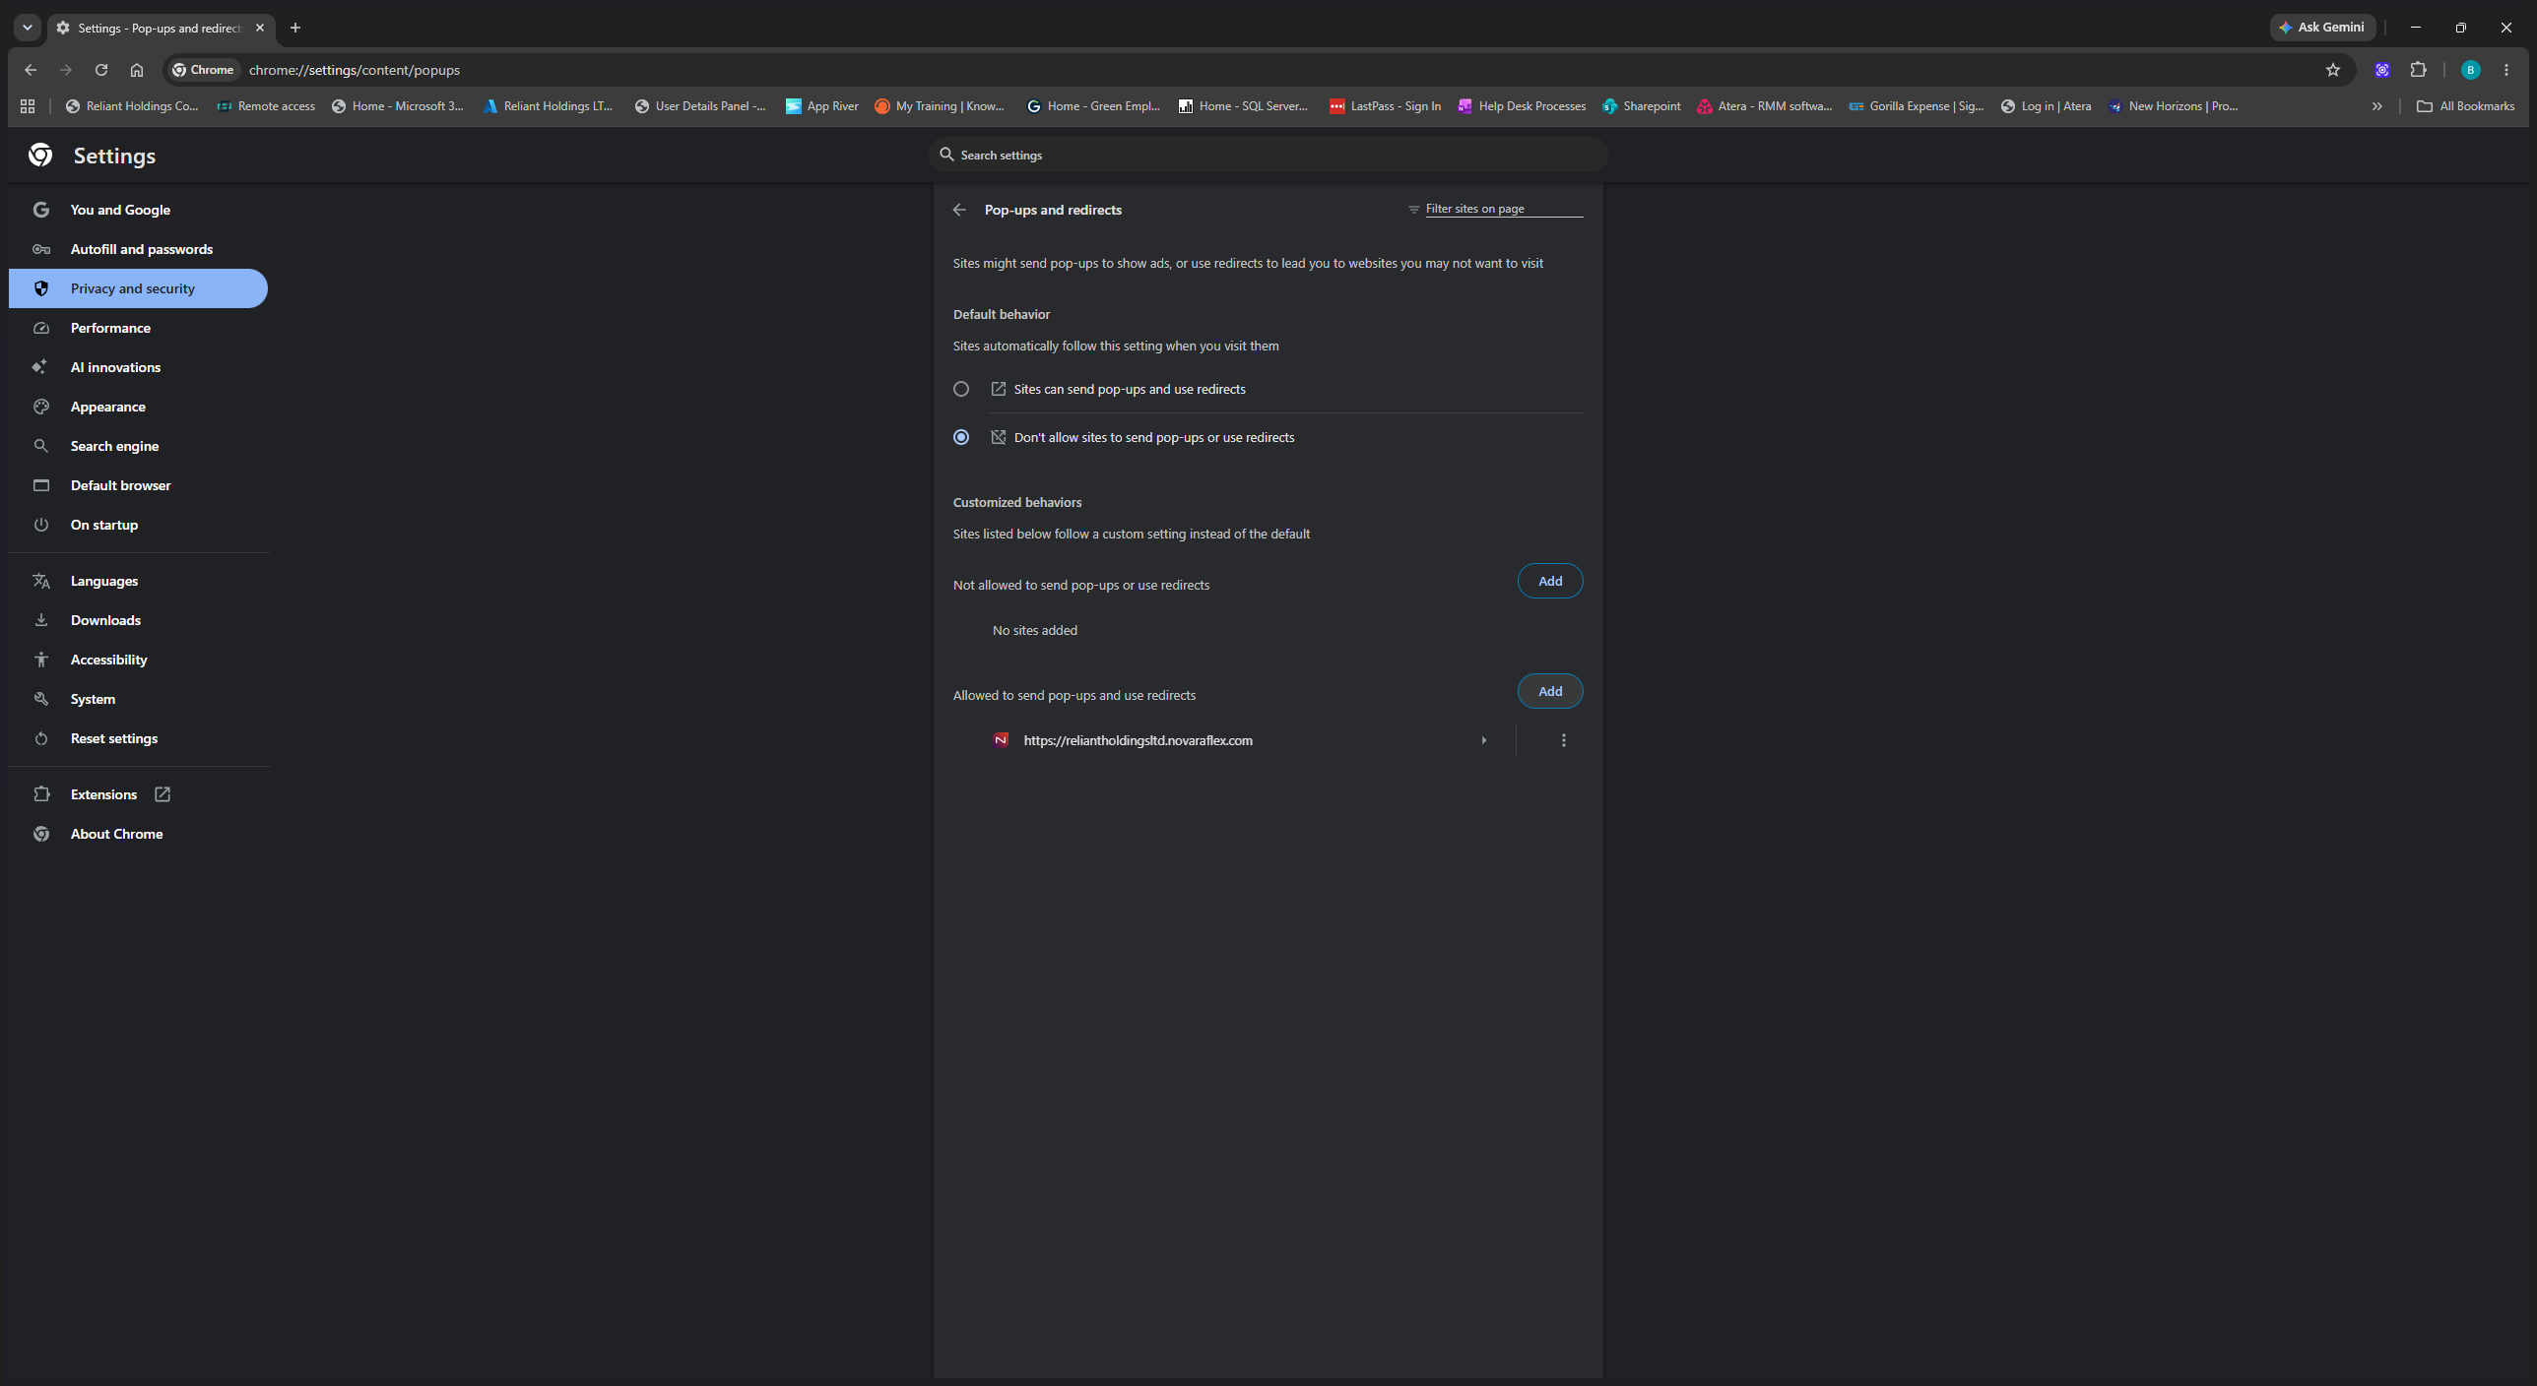This screenshot has width=2537, height=1386.
Task: Add a site to Allowed list
Action: 1550,691
